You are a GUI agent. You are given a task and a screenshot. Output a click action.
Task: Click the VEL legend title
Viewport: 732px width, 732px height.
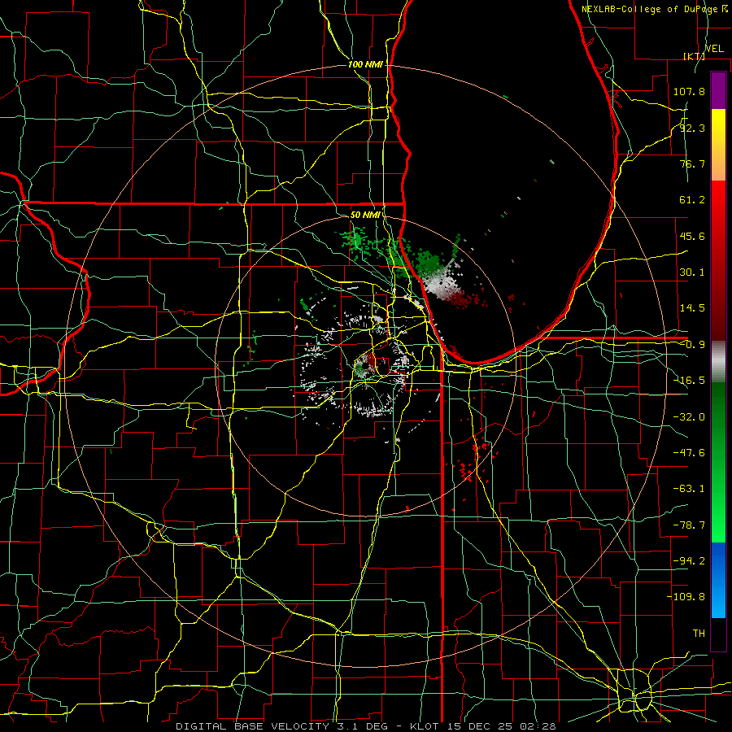pos(715,49)
